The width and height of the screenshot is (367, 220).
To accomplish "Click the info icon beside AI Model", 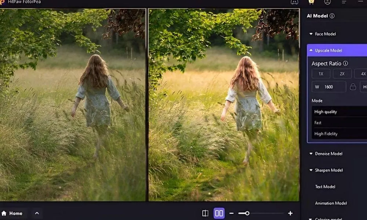I will (332, 16).
